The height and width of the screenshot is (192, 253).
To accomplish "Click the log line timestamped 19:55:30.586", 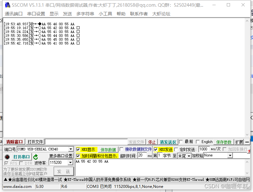I will (42, 36).
